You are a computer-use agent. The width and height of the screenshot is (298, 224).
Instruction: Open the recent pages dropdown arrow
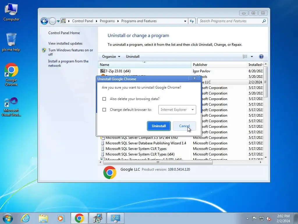click(58, 21)
